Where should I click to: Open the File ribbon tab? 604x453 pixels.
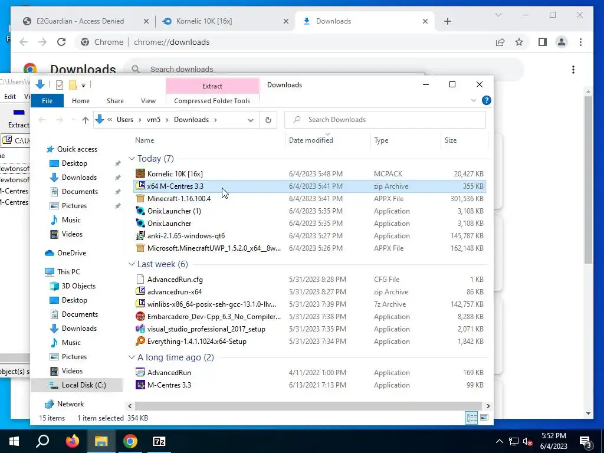pyautogui.click(x=47, y=101)
